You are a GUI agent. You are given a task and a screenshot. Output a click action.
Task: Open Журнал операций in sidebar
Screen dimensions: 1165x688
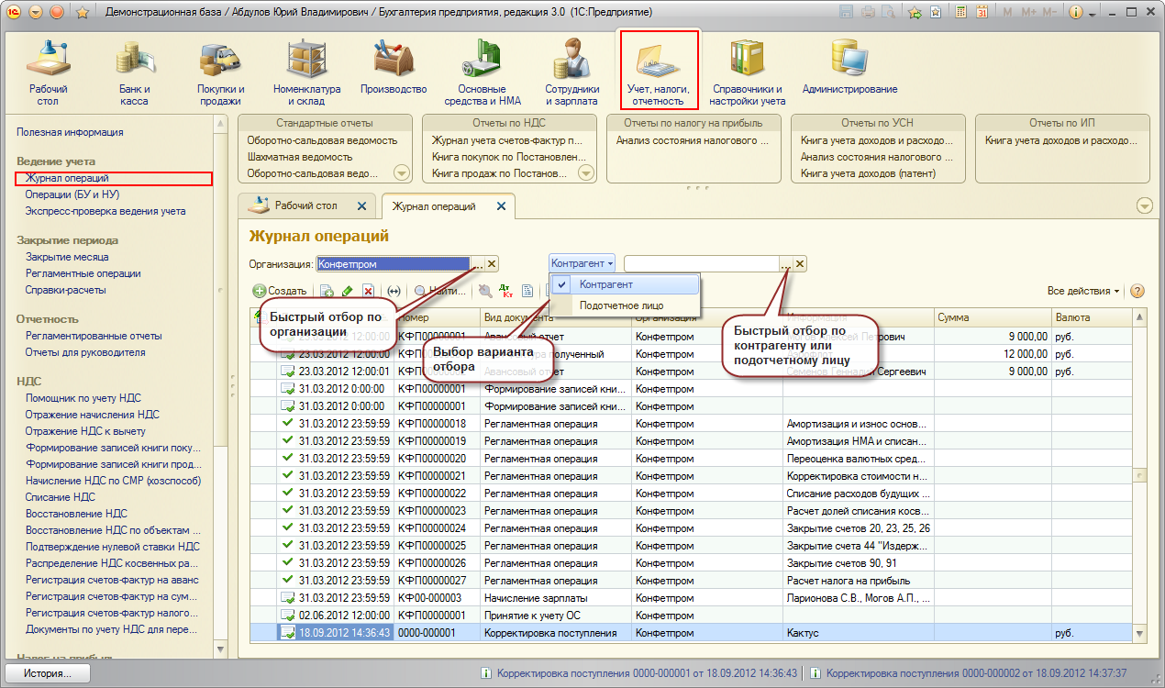coord(68,179)
